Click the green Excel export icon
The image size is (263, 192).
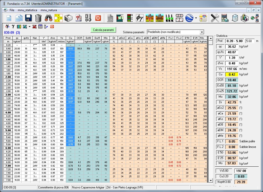25,26
